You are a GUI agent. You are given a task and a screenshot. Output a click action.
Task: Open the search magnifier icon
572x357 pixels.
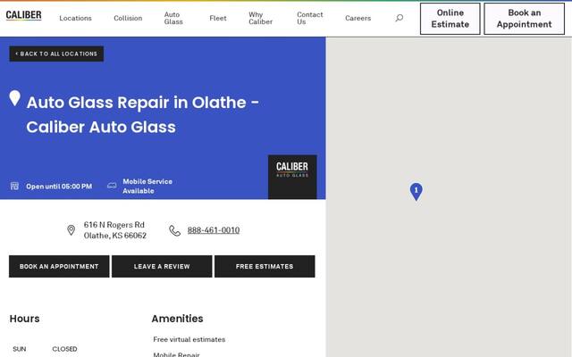point(400,18)
